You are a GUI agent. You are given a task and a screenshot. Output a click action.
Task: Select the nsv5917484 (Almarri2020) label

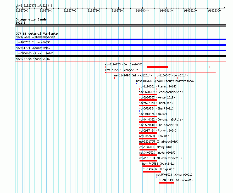point(158,131)
